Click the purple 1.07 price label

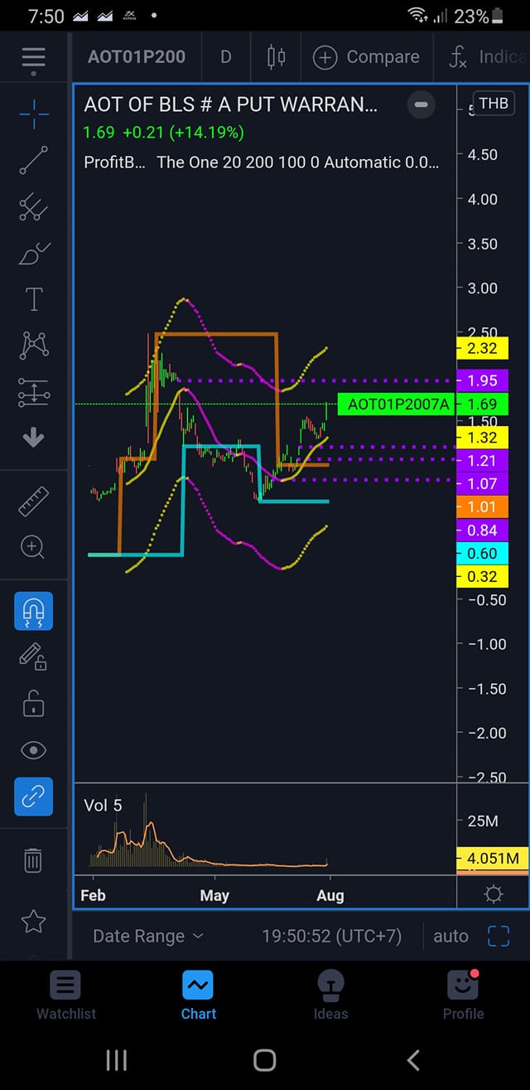pos(482,484)
